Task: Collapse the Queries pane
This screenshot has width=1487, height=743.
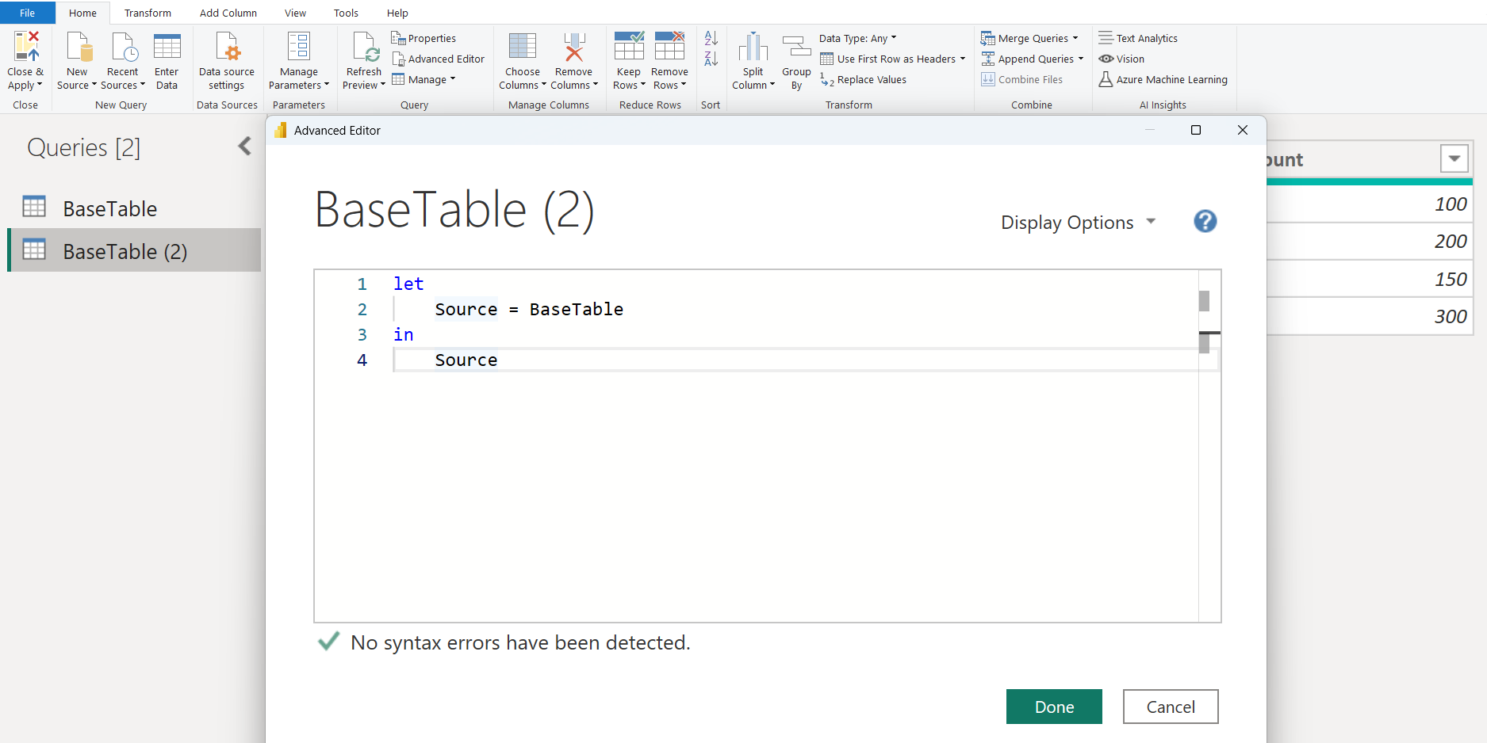Action: [x=245, y=147]
